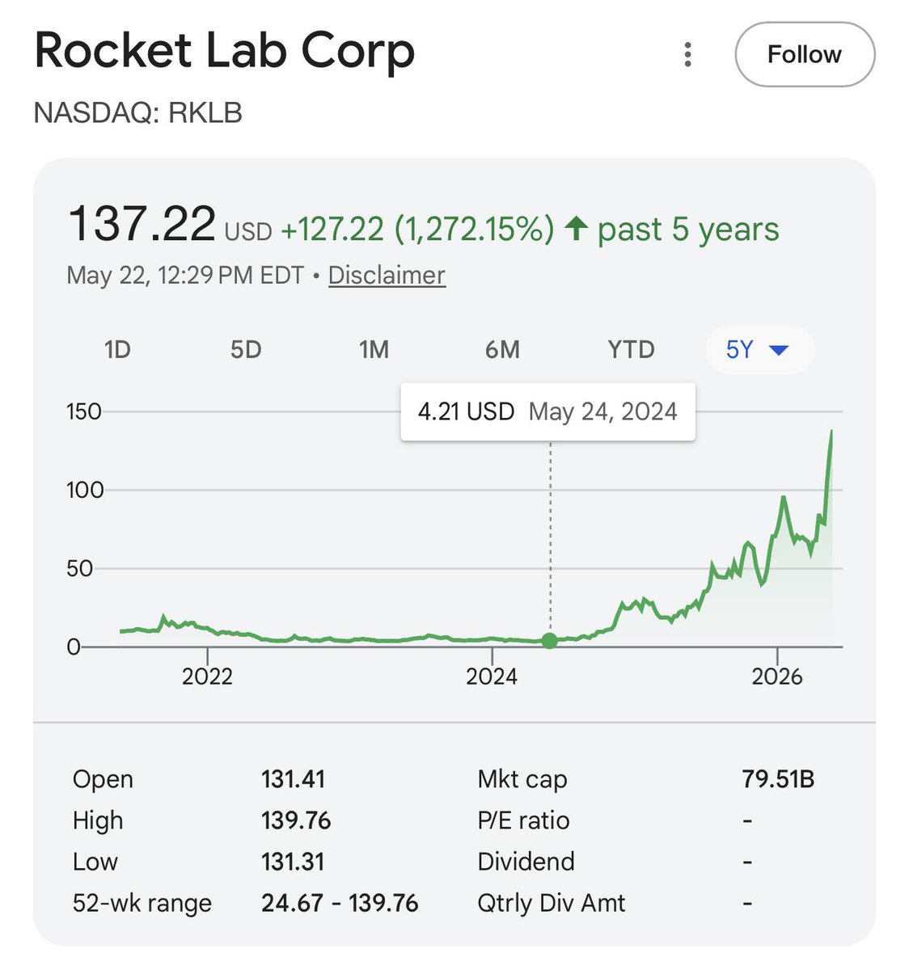Open the 5Y range dropdown arrow
This screenshot has height=970, width=909.
coord(779,350)
